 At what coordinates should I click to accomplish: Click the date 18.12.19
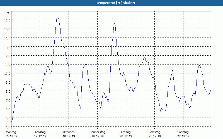(x=69, y=136)
